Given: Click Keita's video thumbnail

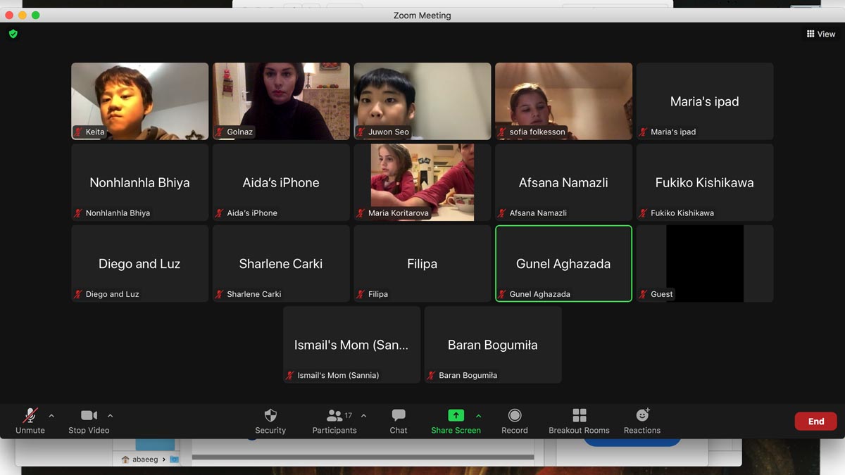Looking at the screenshot, I should coord(139,101).
